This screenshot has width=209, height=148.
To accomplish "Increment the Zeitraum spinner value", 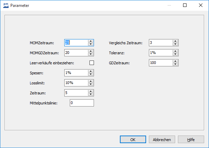I will [91, 91].
